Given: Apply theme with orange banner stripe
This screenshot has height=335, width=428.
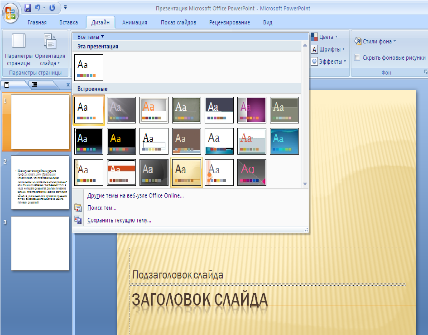Looking at the screenshot, I should click(x=121, y=172).
